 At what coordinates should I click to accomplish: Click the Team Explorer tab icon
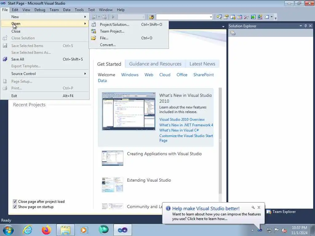pos(269,212)
